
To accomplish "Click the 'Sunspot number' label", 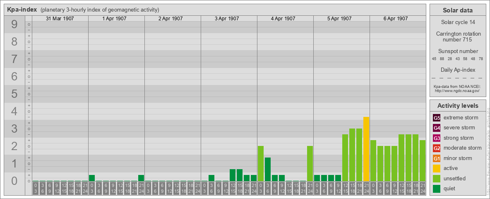I will pos(457,51).
